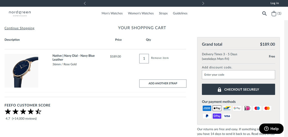Click the Shop Pay payment icon
This screenshot has width=288, height=137.
217,116
